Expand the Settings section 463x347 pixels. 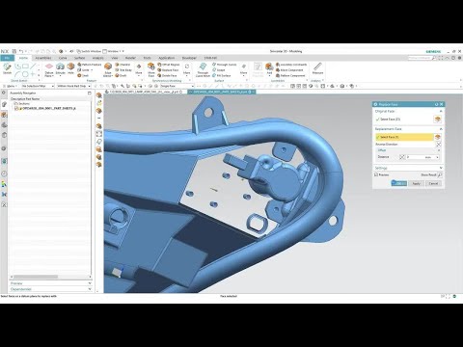tap(441, 168)
